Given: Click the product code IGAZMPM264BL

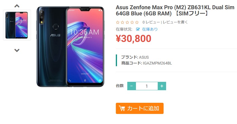Looking at the screenshot, I should point(157,63).
